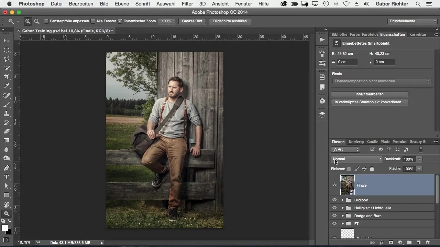Select the Gradient tool

7,140
